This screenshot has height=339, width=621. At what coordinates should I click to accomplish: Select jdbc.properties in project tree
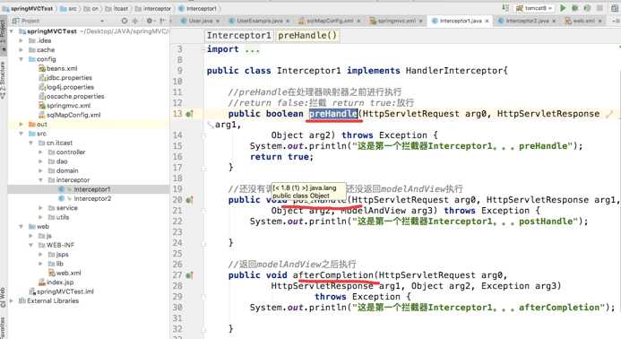click(x=65, y=78)
